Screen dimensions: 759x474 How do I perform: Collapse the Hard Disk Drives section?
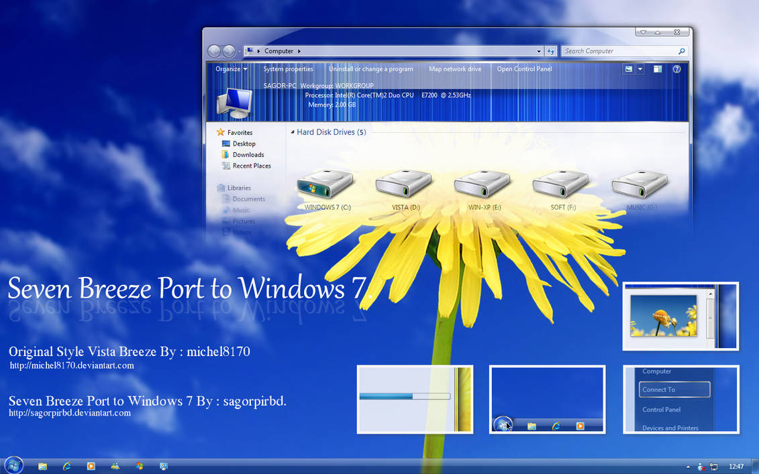tap(291, 132)
